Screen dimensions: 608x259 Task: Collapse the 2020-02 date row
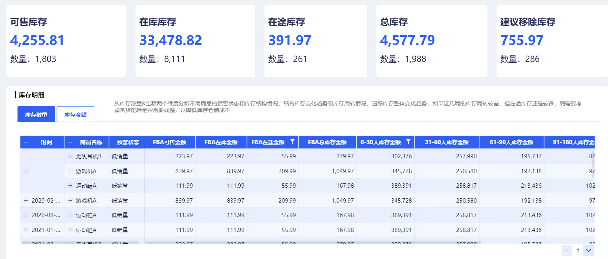(x=26, y=200)
